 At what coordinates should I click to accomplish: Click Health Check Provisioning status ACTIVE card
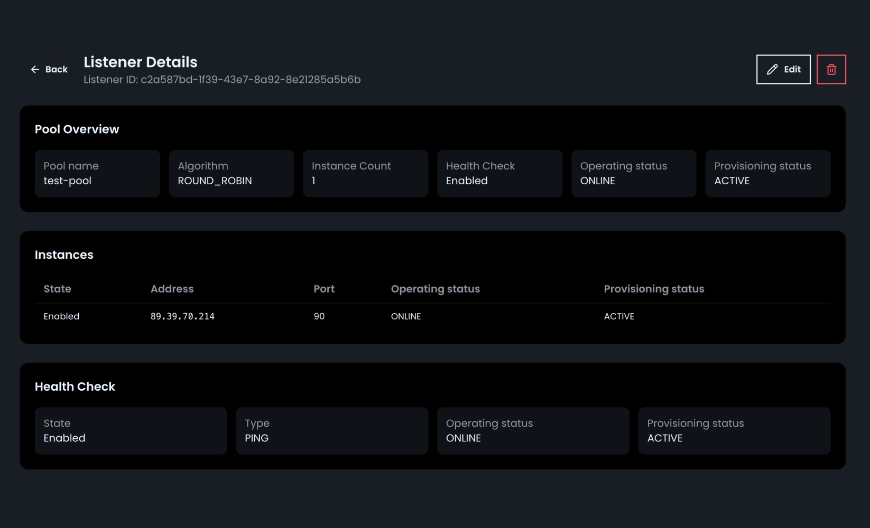[x=734, y=430]
